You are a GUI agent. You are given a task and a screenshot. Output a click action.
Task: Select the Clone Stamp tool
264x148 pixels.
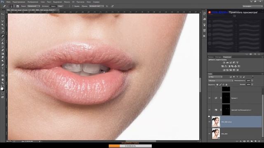click(2, 43)
